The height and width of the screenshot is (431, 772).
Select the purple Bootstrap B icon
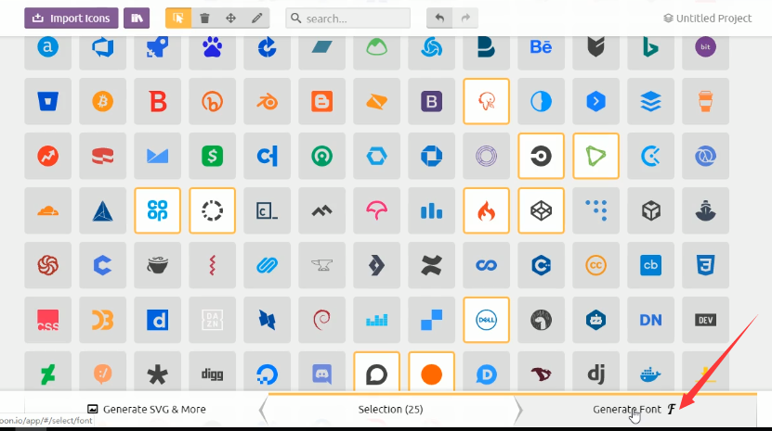(x=431, y=102)
